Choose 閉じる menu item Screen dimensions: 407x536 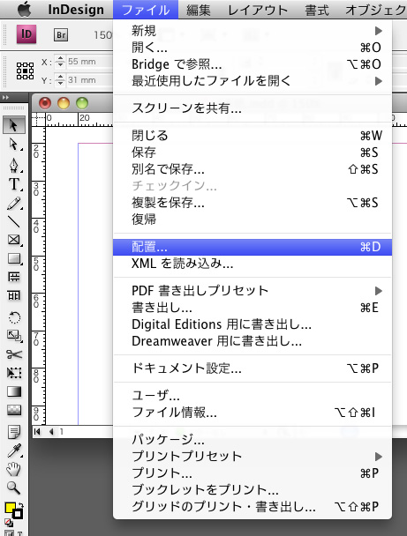pyautogui.click(x=252, y=136)
